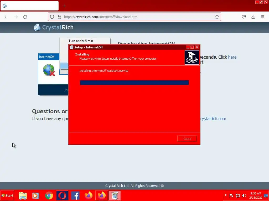Open Google Chrome from the taskbar
269x201 pixels.
(49, 196)
